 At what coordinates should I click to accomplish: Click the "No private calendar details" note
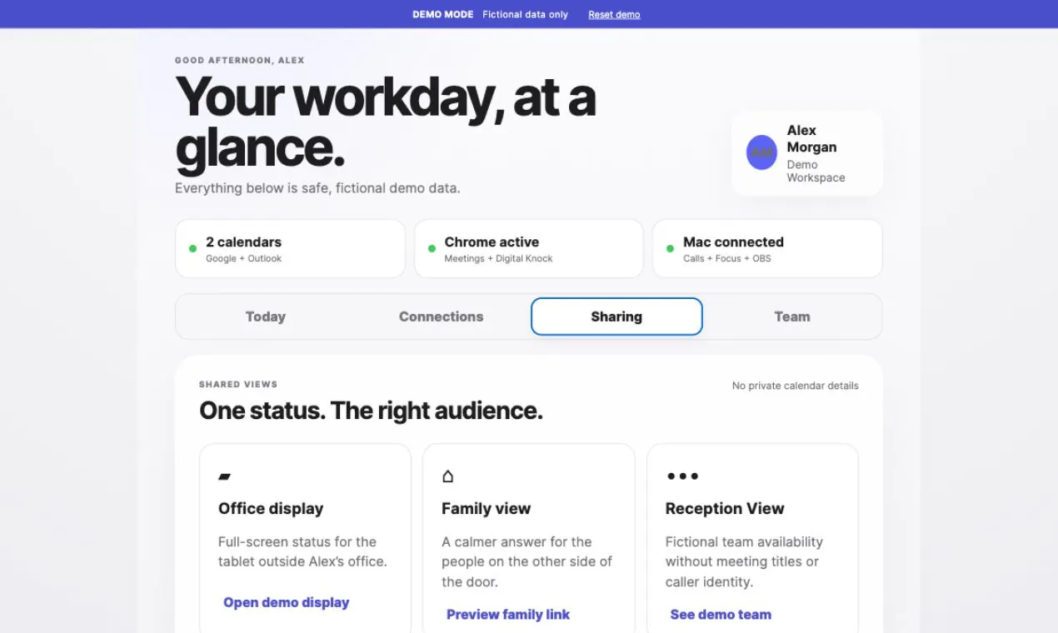(x=795, y=386)
